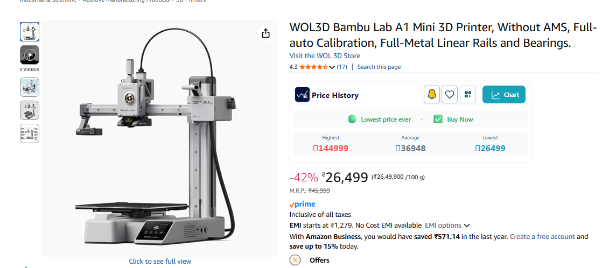Image resolution: width=609 pixels, height=268 pixels.
Task: Expand the EMI options dropdown
Action: point(466,225)
